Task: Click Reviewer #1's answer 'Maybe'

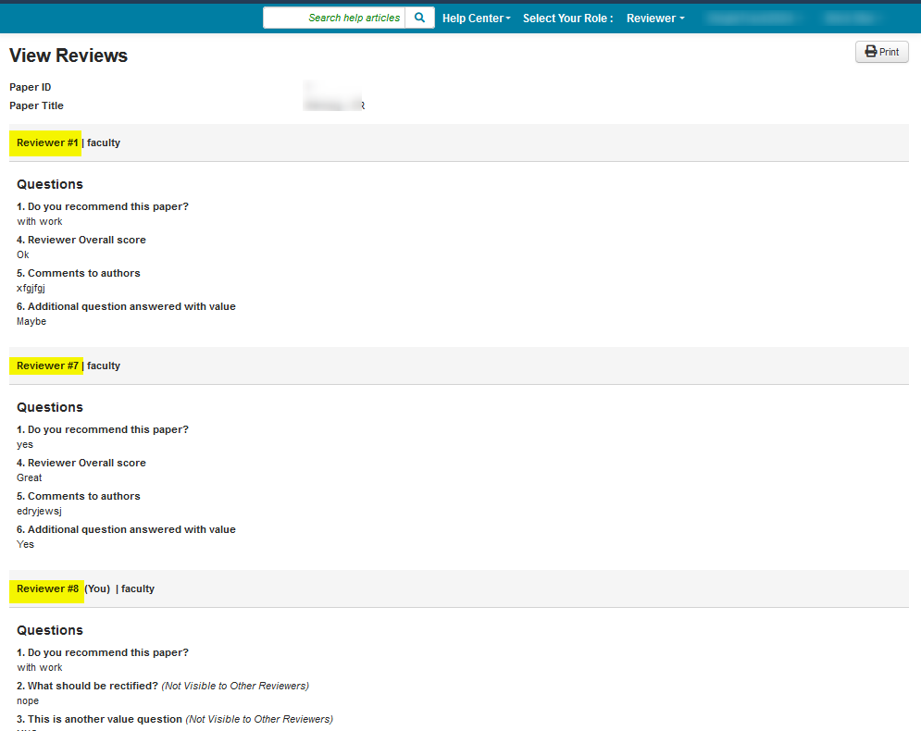Action: (31, 321)
